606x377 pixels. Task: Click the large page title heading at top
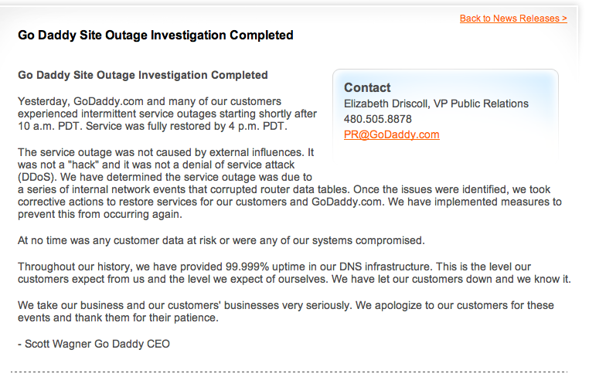(x=155, y=36)
